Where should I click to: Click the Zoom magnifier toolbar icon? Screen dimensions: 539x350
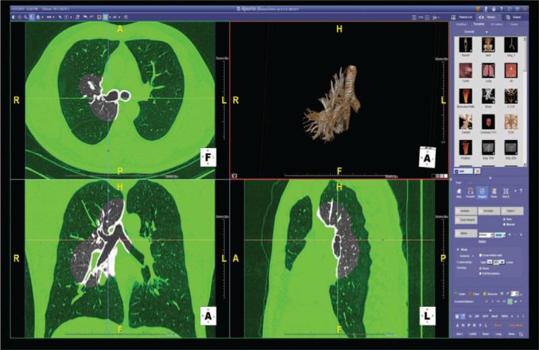pos(24,15)
